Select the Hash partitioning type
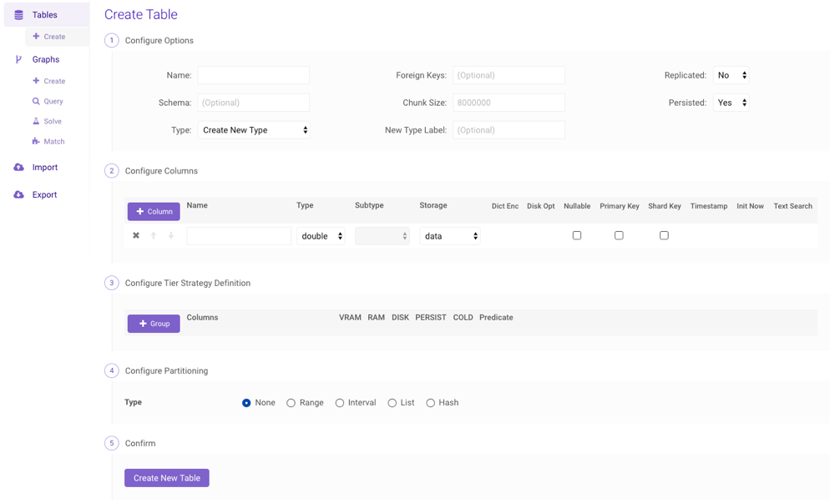835x503 pixels. click(x=430, y=402)
